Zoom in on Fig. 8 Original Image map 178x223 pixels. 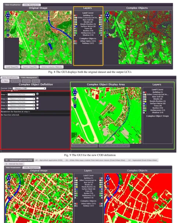pyautogui.click(x=8, y=21)
